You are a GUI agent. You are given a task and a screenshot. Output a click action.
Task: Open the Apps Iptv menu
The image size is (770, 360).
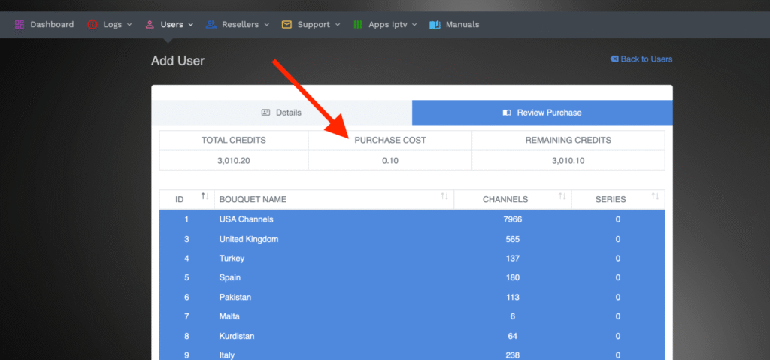386,25
